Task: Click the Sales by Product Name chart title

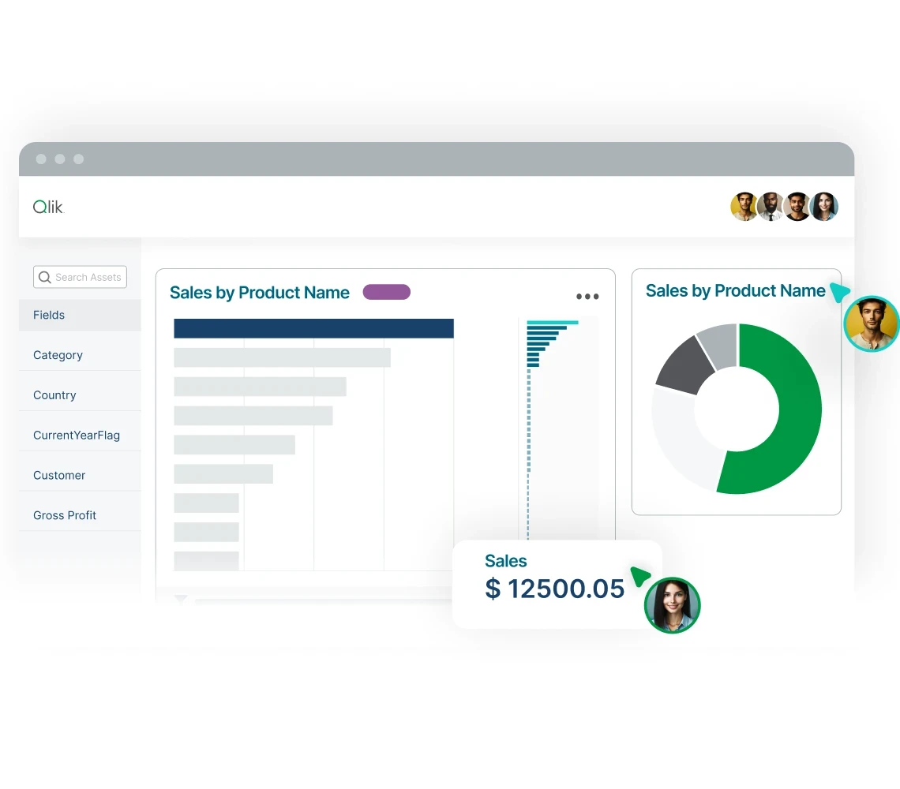Action: click(260, 292)
